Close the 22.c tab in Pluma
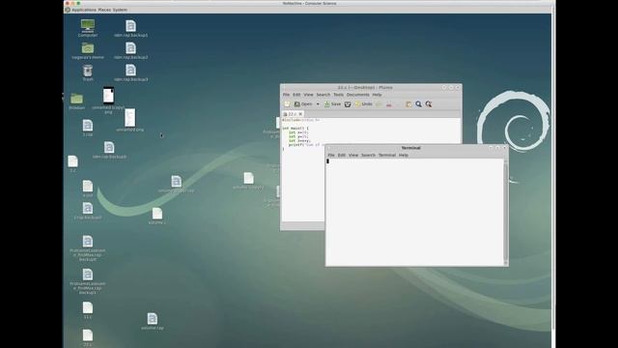The width and height of the screenshot is (618, 348). (300, 114)
